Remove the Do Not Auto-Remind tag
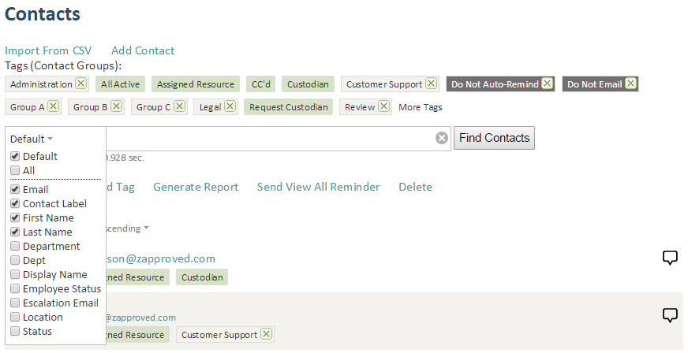Viewport: 688px width, 353px height. pos(547,84)
